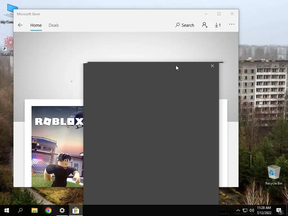
Task: Select My Computer desktop icon
Action: [x=7, y=14]
